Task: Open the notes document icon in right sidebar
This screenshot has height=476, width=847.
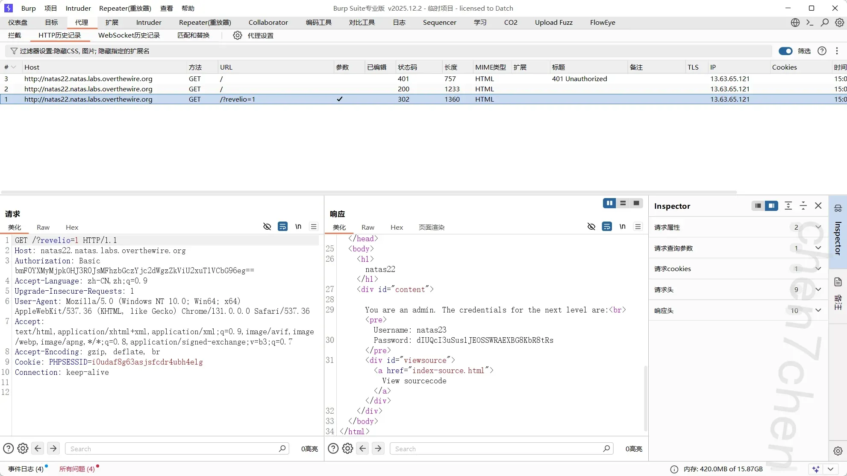Action: pyautogui.click(x=838, y=282)
